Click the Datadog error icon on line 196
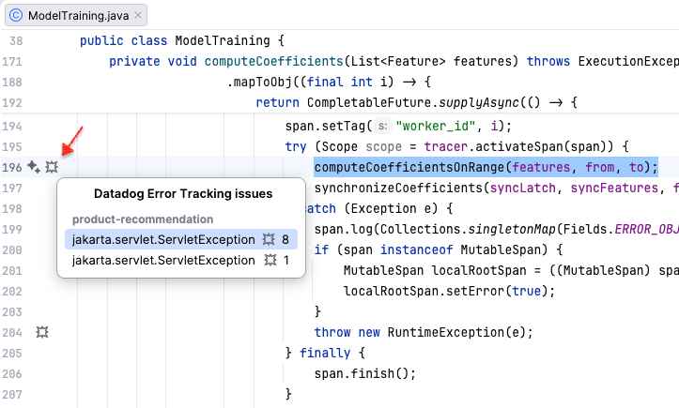Screen dimensions: 679x408 (51, 167)
